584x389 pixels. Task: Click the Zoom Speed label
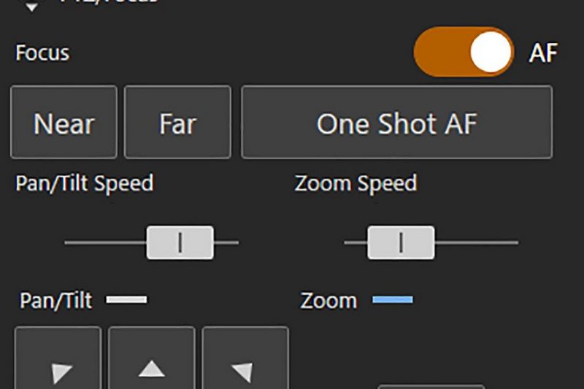pos(356,182)
